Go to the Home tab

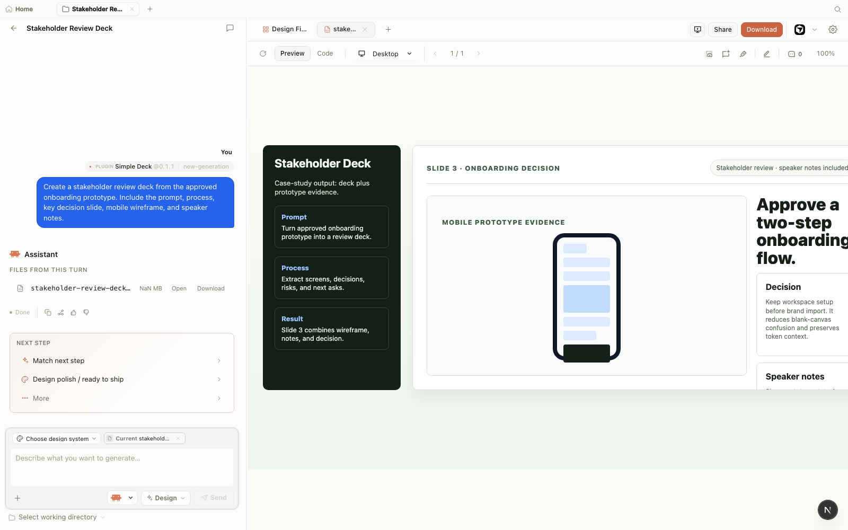pyautogui.click(x=19, y=9)
